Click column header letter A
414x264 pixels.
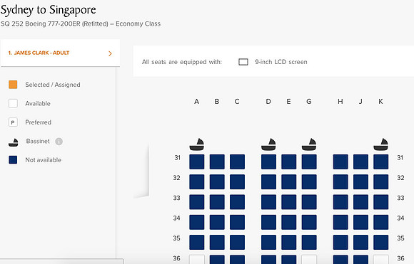click(197, 102)
